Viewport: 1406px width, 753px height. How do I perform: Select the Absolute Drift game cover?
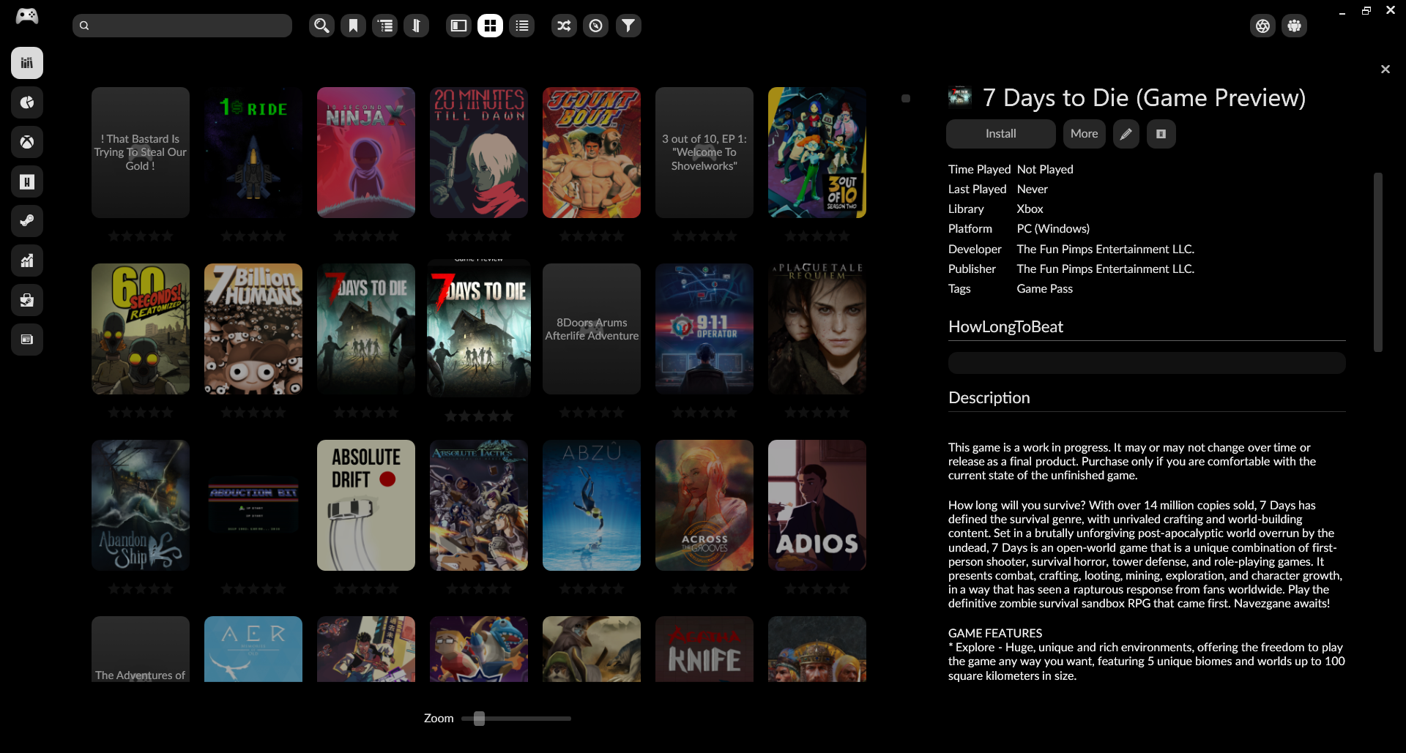coord(366,506)
